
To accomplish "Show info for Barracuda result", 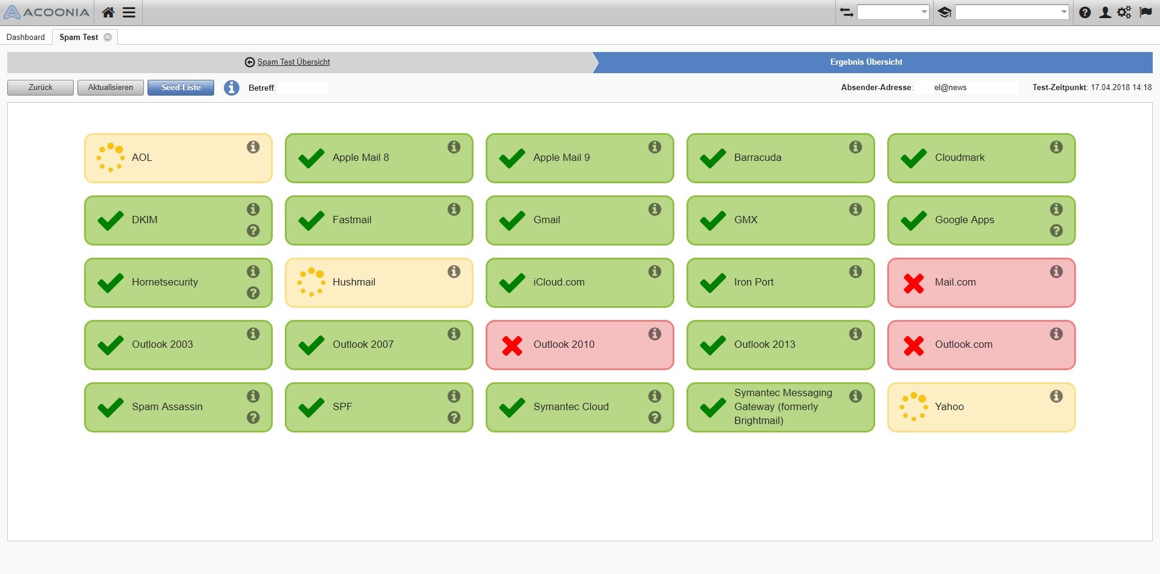I will tap(856, 147).
